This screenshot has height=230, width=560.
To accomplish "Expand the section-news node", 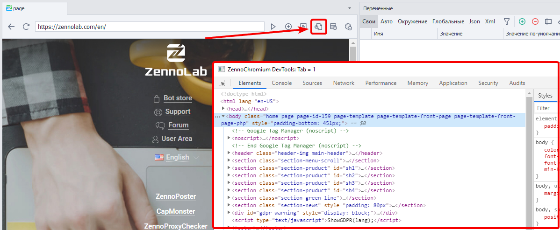I will coord(230,205).
